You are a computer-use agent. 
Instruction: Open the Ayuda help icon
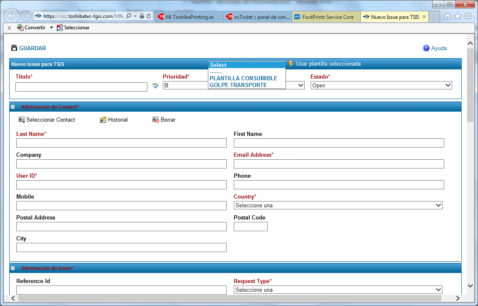426,48
